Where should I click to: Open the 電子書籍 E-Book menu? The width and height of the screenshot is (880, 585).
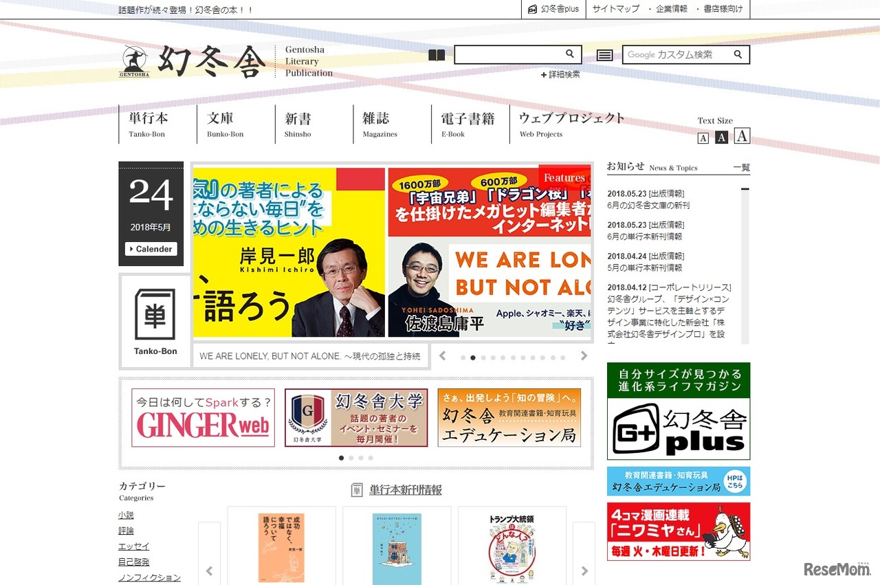[x=470, y=124]
